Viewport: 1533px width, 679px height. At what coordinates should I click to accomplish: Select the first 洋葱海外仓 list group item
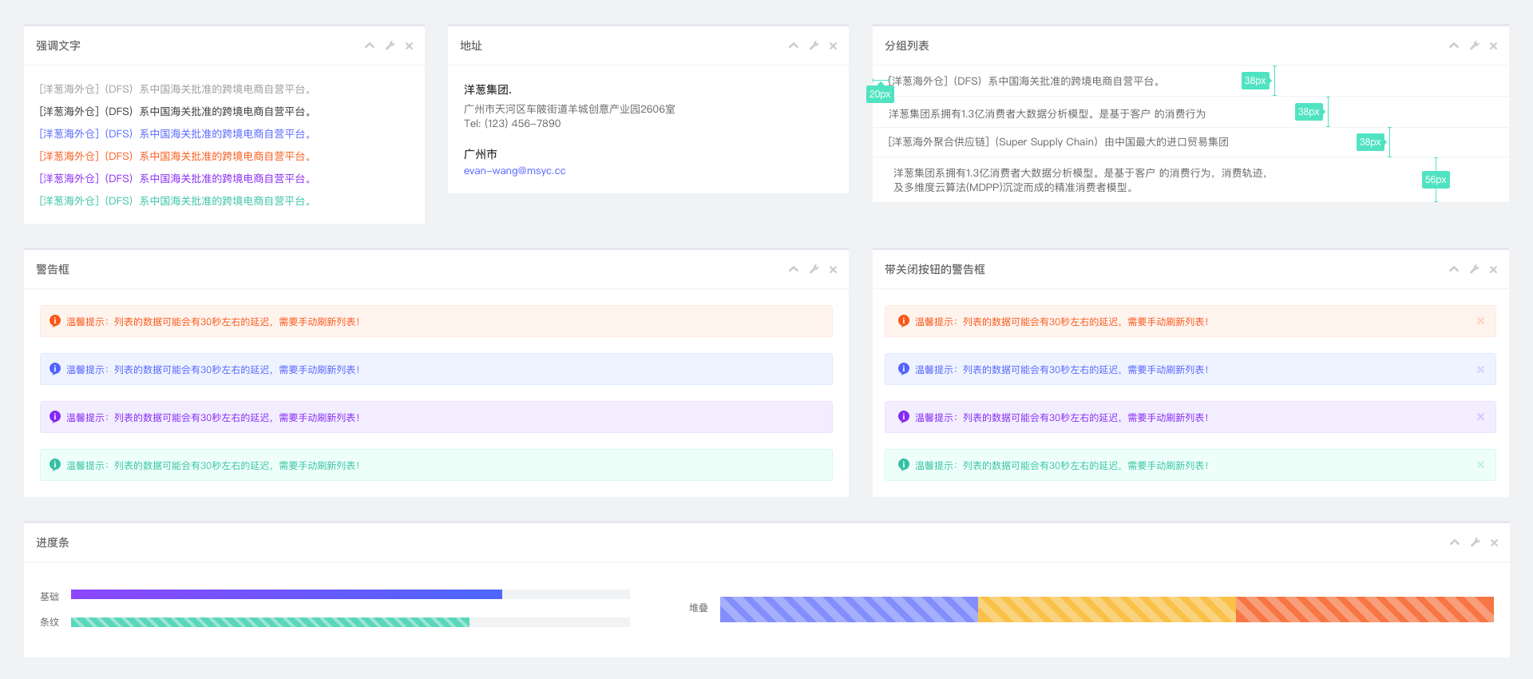[x=1026, y=81]
